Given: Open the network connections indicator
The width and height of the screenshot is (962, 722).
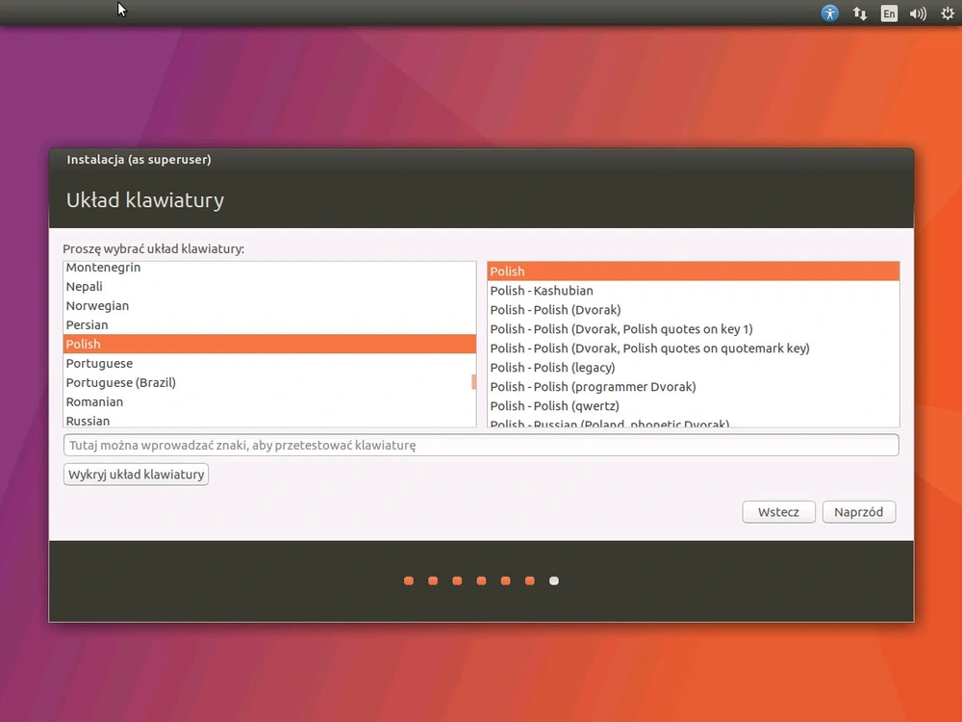Looking at the screenshot, I should click(x=859, y=13).
